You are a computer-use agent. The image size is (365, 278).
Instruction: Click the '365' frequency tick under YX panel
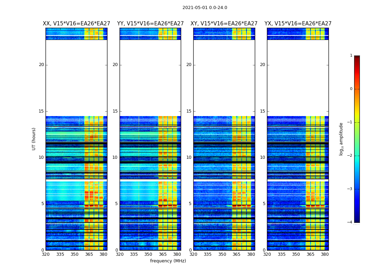(x=310, y=254)
